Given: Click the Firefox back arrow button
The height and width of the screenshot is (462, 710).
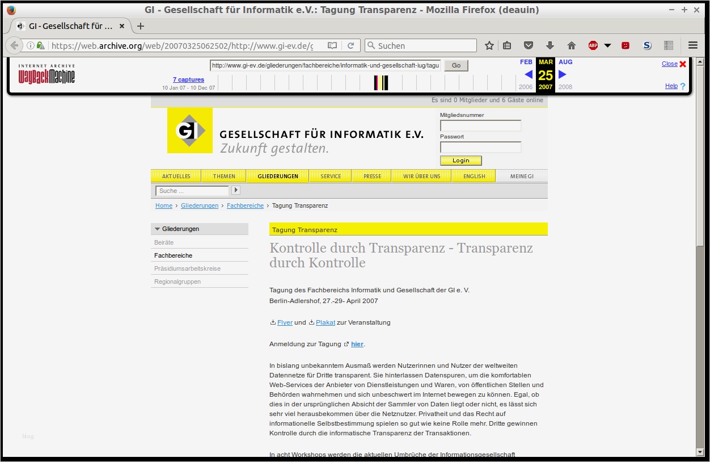Looking at the screenshot, I should [14, 45].
